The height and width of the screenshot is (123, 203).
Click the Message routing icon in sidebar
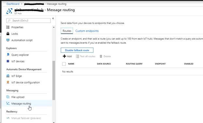[x=8, y=104]
